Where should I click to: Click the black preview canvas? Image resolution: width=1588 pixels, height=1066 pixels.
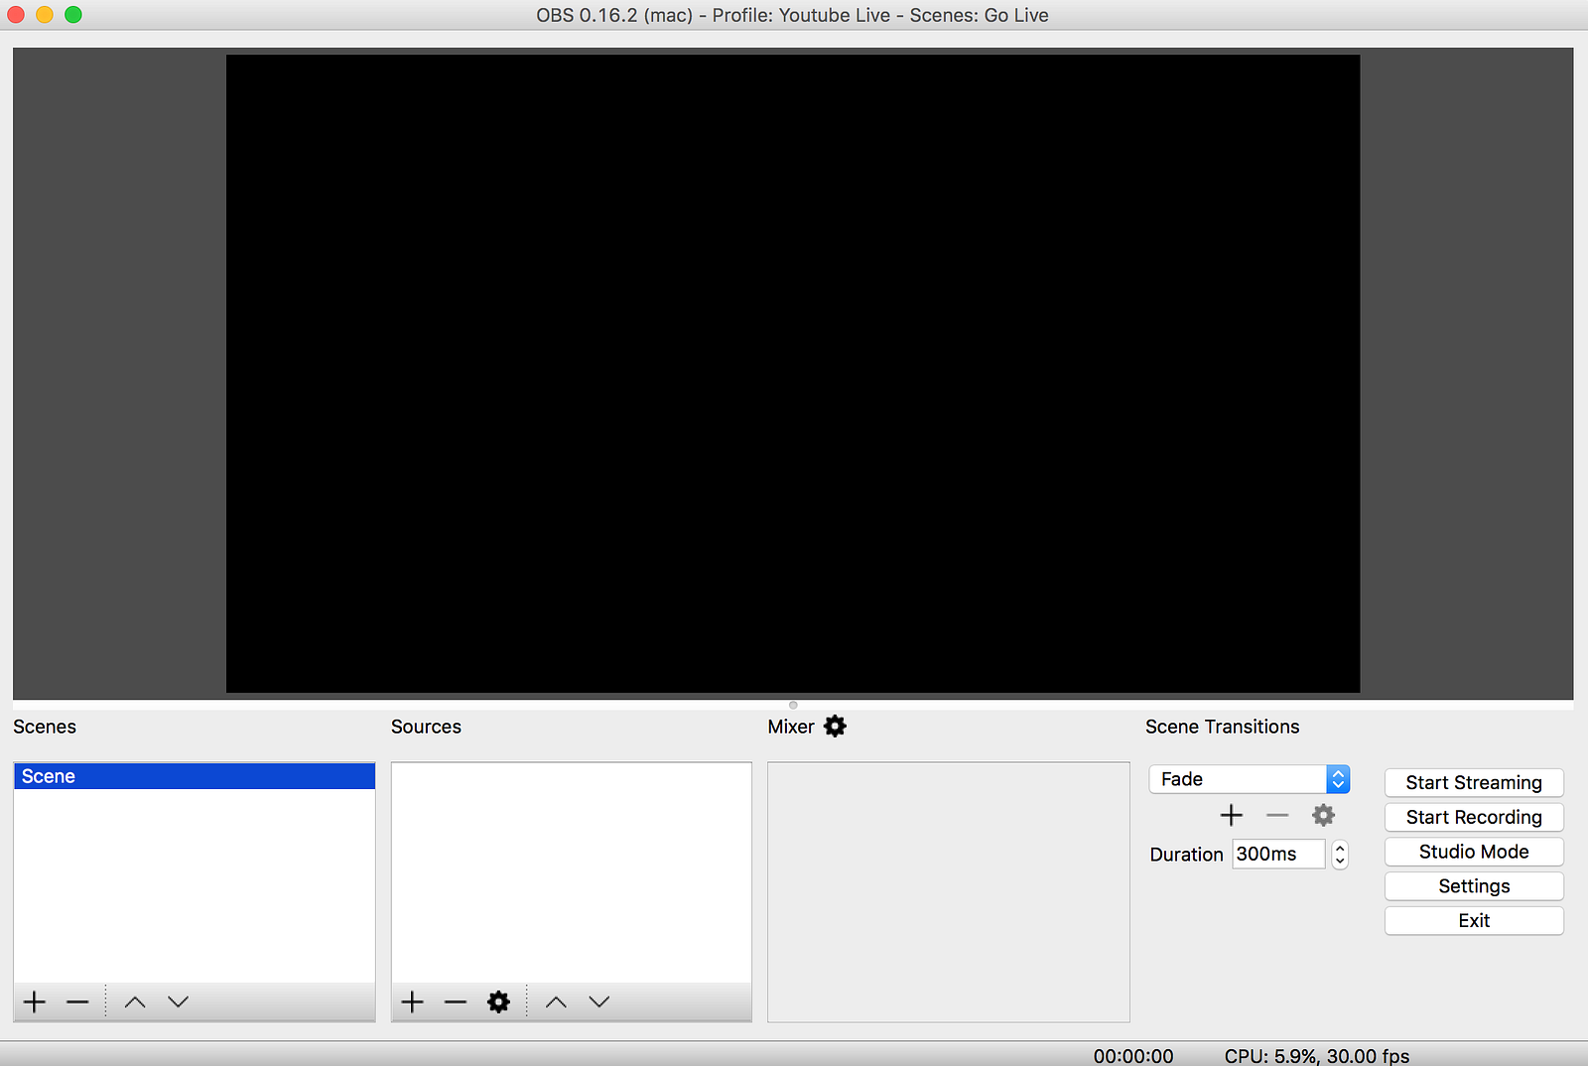coord(793,373)
